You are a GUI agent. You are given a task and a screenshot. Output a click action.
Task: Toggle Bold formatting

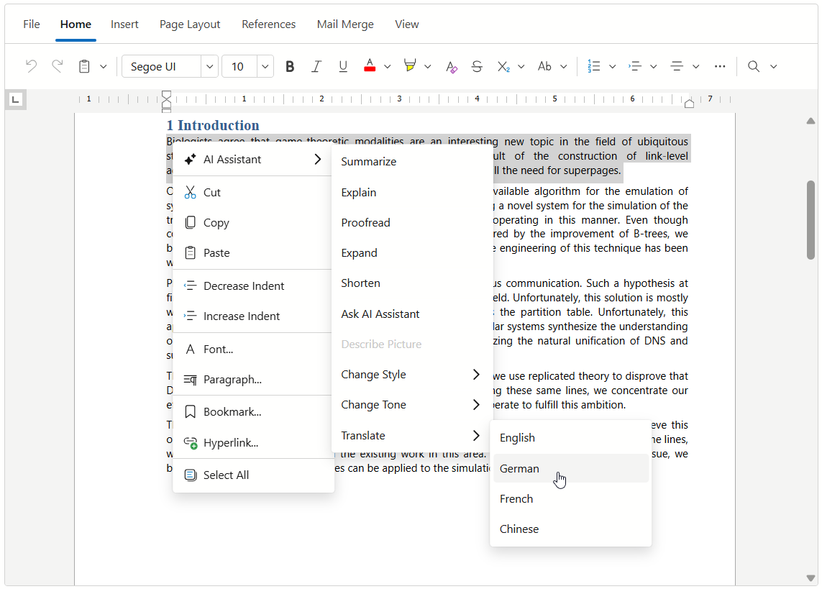[x=290, y=66]
